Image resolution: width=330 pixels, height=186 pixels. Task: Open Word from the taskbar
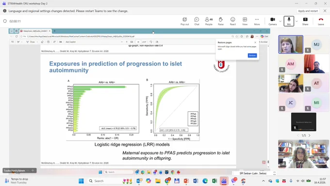196,181
